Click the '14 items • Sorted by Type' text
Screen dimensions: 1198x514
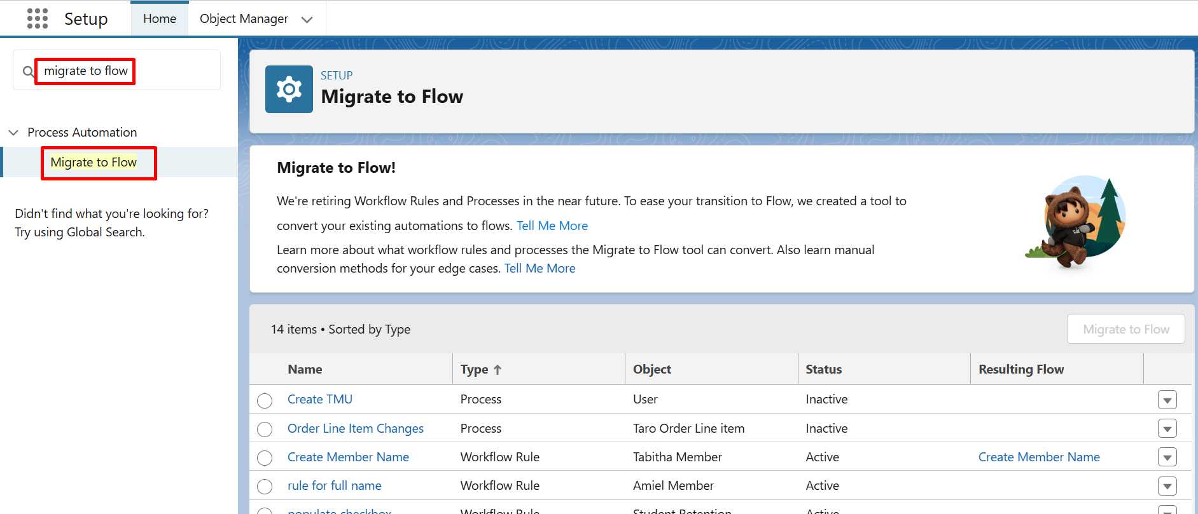(x=340, y=329)
